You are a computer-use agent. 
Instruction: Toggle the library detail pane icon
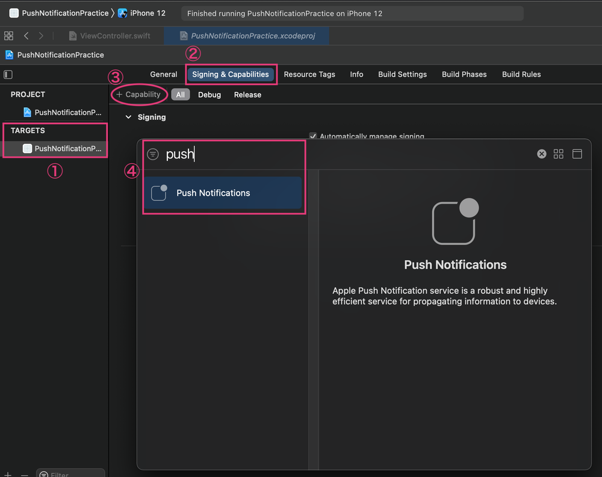click(x=577, y=154)
